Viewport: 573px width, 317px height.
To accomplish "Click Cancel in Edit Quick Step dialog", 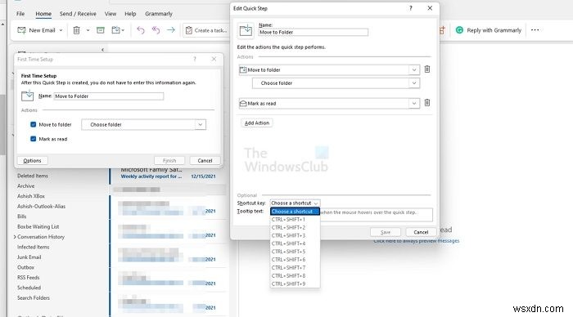I will pyautogui.click(x=421, y=232).
